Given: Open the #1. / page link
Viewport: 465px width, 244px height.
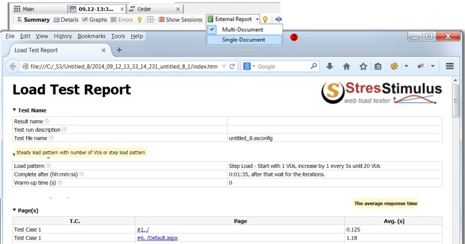Looking at the screenshot, I should click(143, 230).
